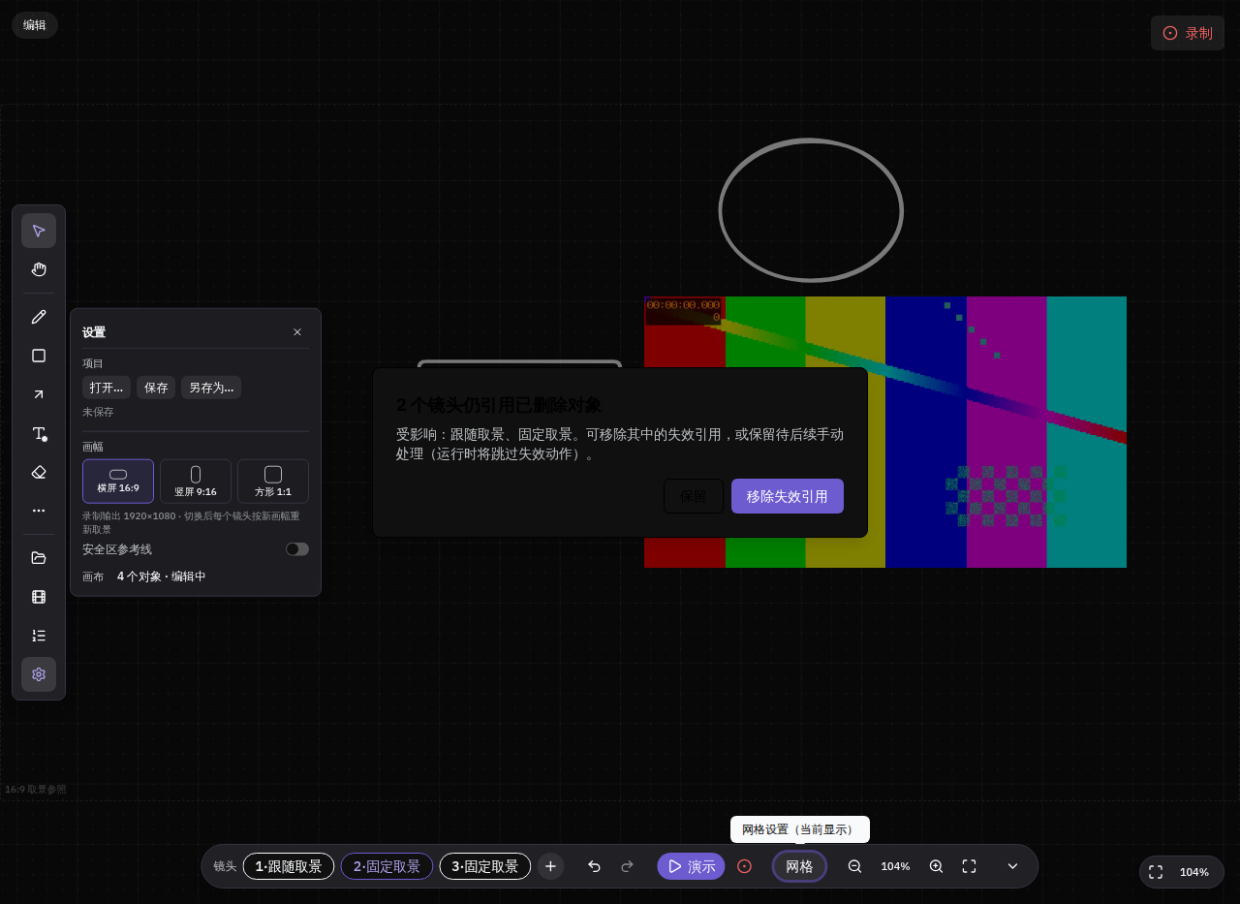Image resolution: width=1240 pixels, height=904 pixels.
Task: Redo the last undone action
Action: (627, 866)
